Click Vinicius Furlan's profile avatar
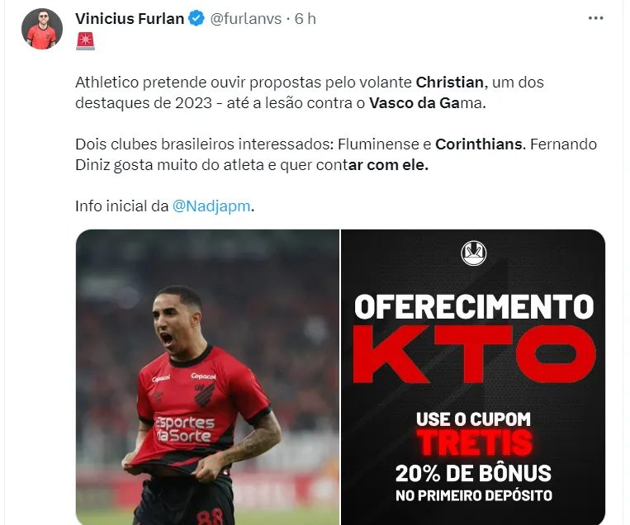 click(42, 29)
